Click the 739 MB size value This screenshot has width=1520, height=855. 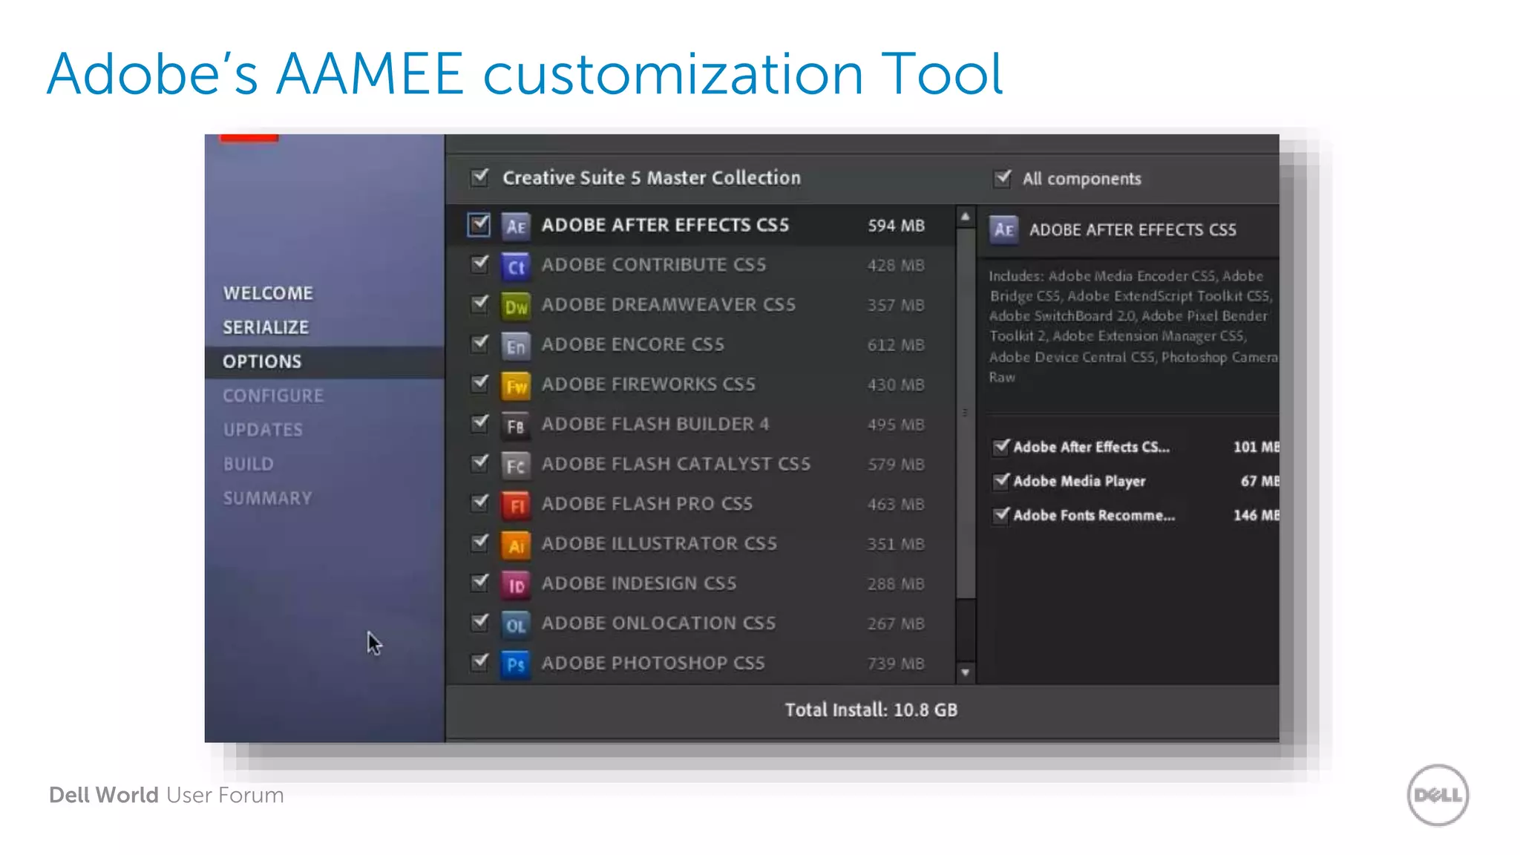pos(896,664)
